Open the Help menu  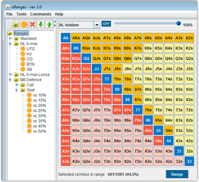tap(59, 14)
